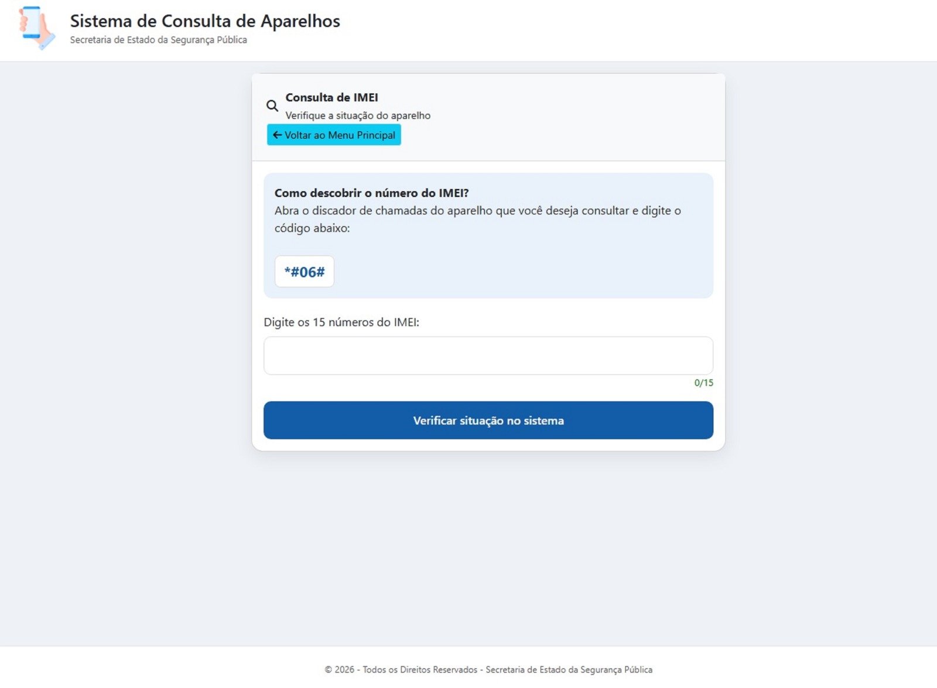Click the word IMEI in the input label
937x688 pixels.
(x=405, y=322)
